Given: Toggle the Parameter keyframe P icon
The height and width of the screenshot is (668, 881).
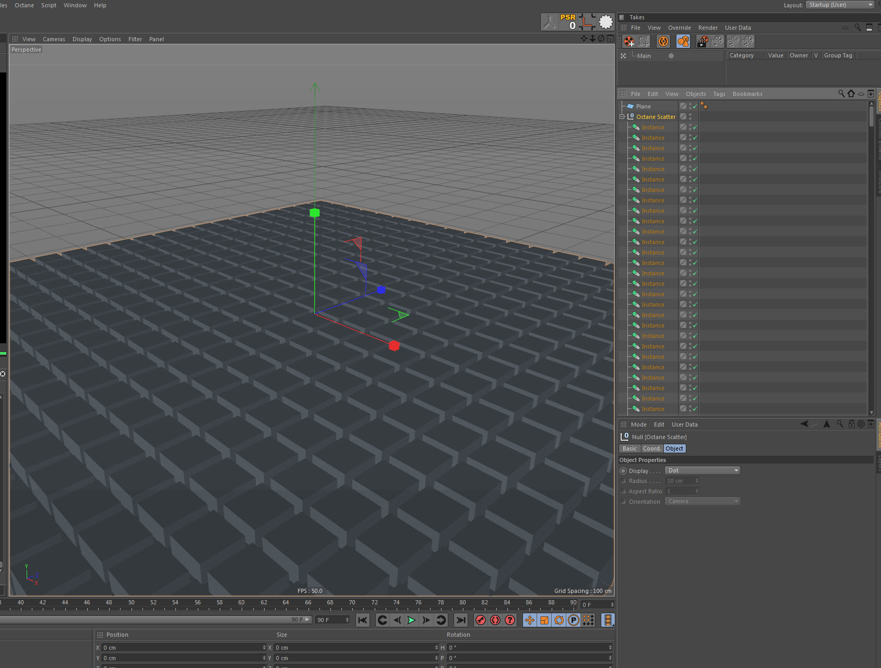Looking at the screenshot, I should 574,620.
